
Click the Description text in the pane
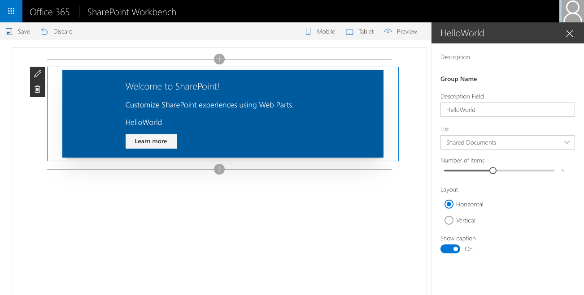coord(455,57)
